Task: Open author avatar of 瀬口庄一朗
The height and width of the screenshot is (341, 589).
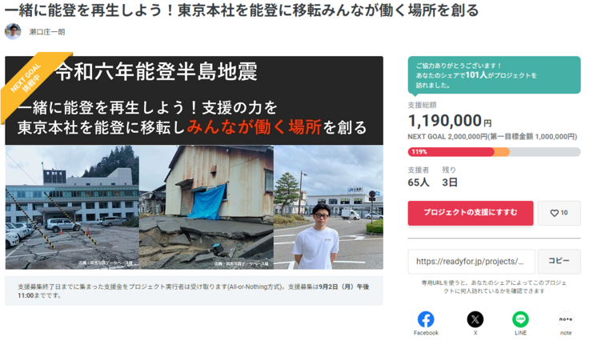Action: pos(13,31)
